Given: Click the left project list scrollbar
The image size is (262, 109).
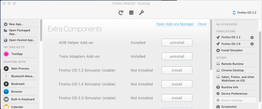Looking at the screenshot, I should coord(41,31).
